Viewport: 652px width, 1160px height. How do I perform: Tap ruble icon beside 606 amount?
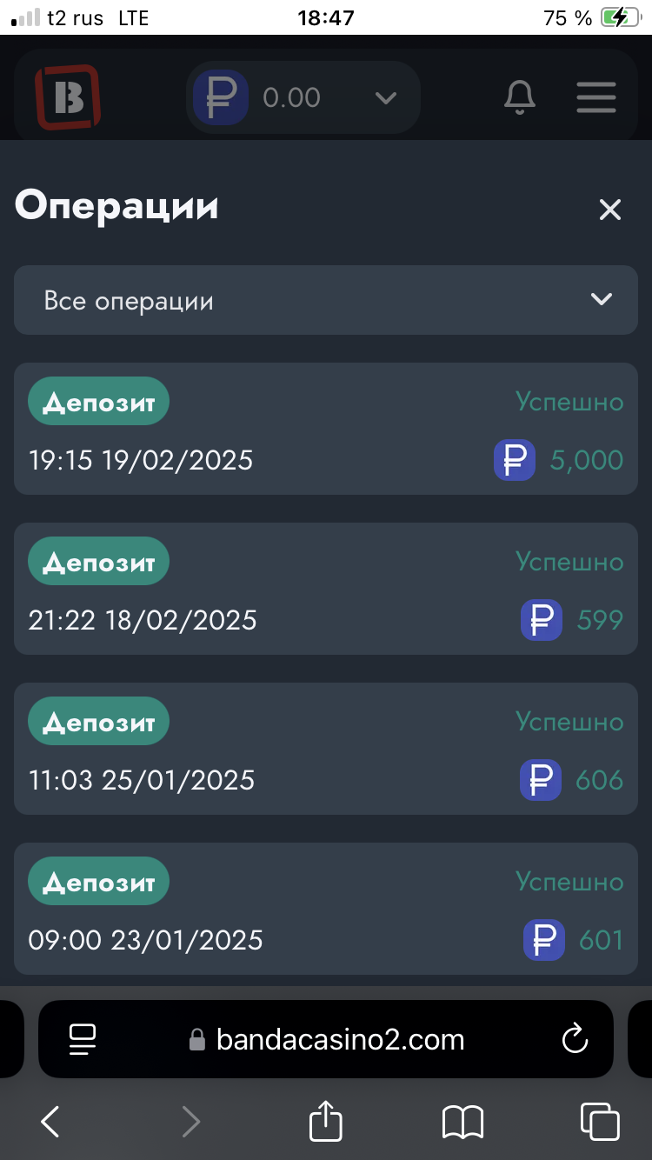click(x=541, y=780)
